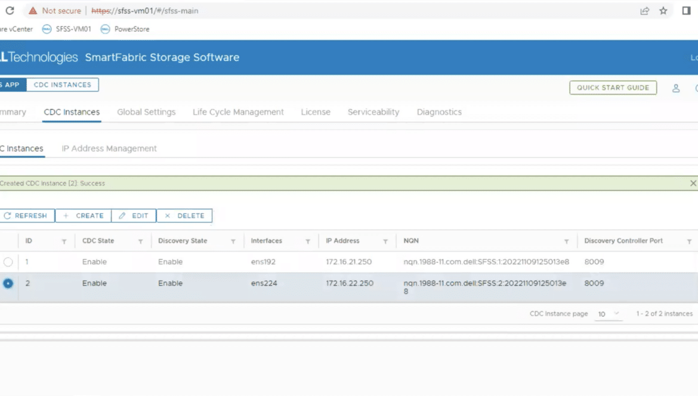The width and height of the screenshot is (698, 396).
Task: Click the NQN ending in SFSS:1:20221109125013e8
Action: [486, 262]
